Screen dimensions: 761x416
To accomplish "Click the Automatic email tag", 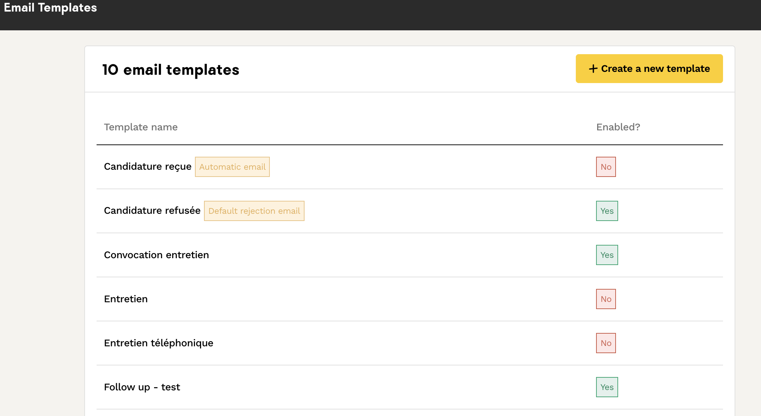I will [232, 167].
